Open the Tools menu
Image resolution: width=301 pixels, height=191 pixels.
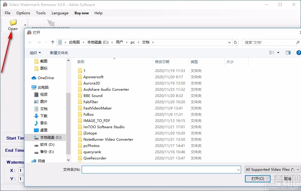pyautogui.click(x=41, y=13)
